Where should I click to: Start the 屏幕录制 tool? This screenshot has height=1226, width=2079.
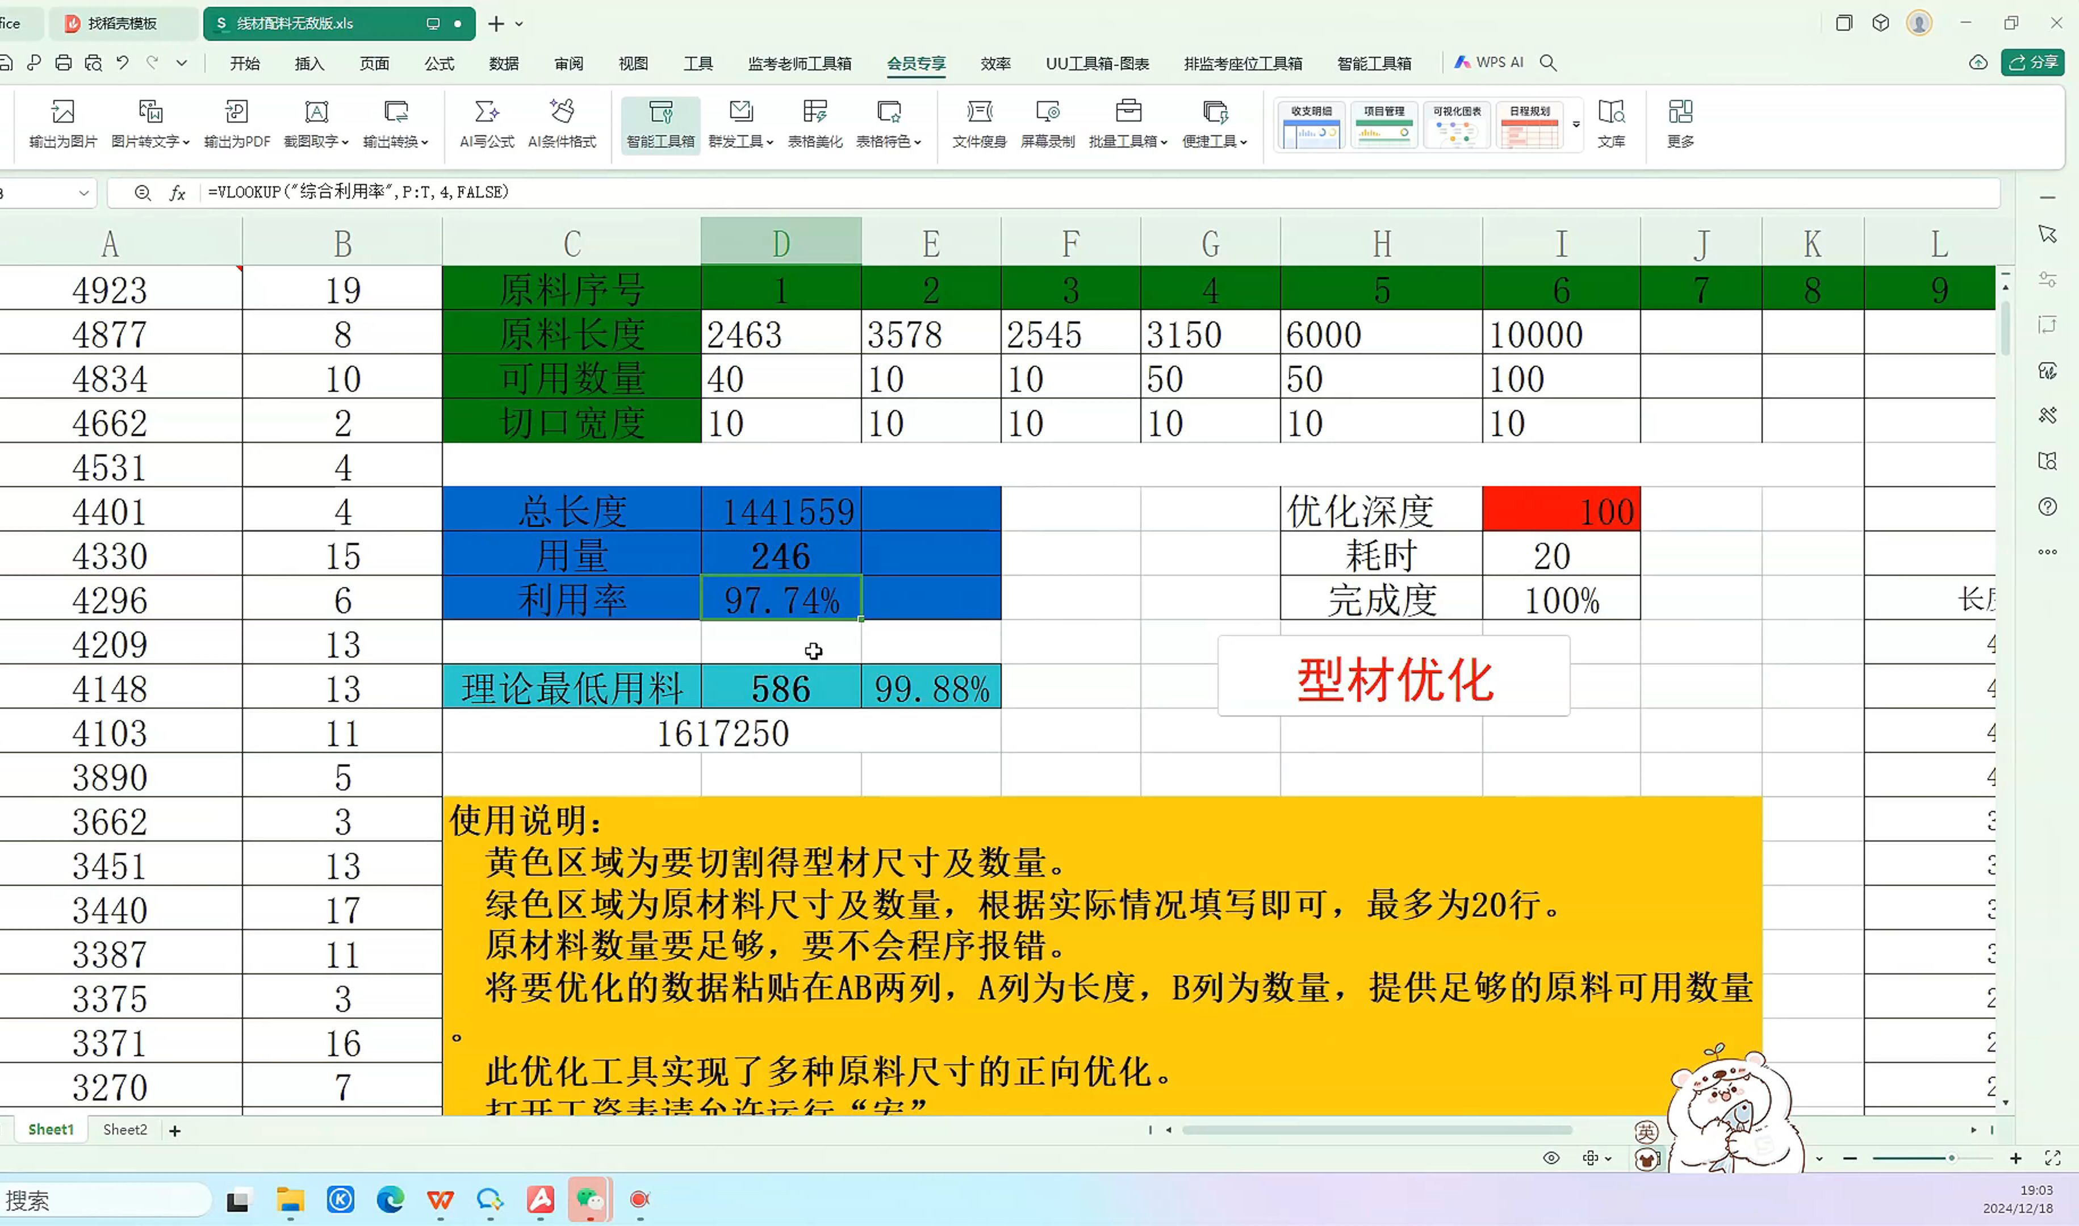(1047, 124)
